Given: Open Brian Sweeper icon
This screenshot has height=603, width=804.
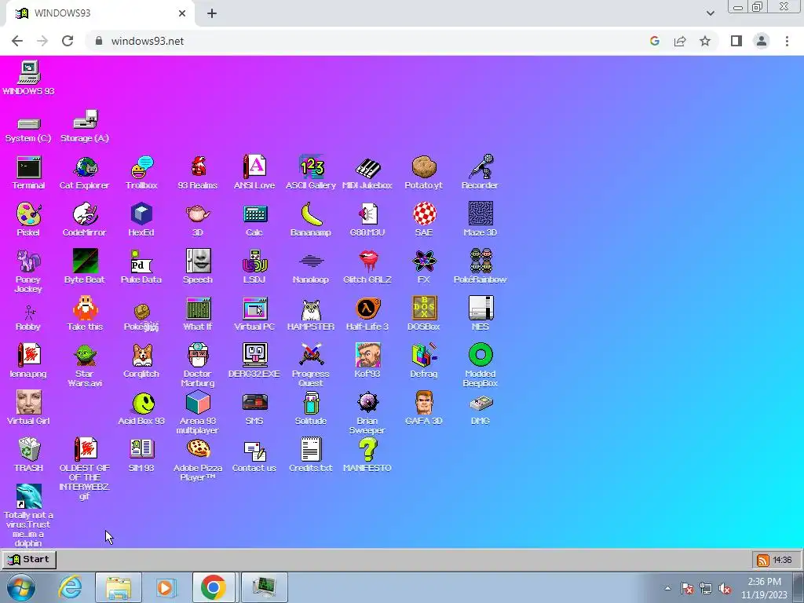Looking at the screenshot, I should click(x=367, y=403).
